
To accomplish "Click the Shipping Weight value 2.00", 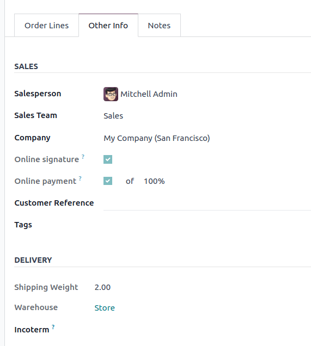I will (x=102, y=287).
